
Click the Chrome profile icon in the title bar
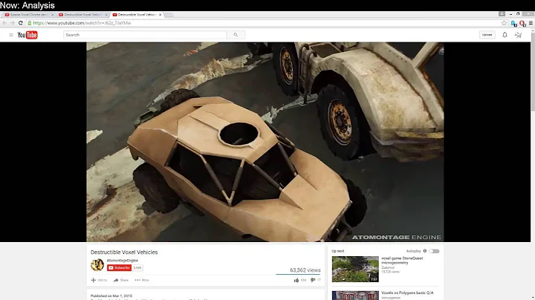pos(502,13)
